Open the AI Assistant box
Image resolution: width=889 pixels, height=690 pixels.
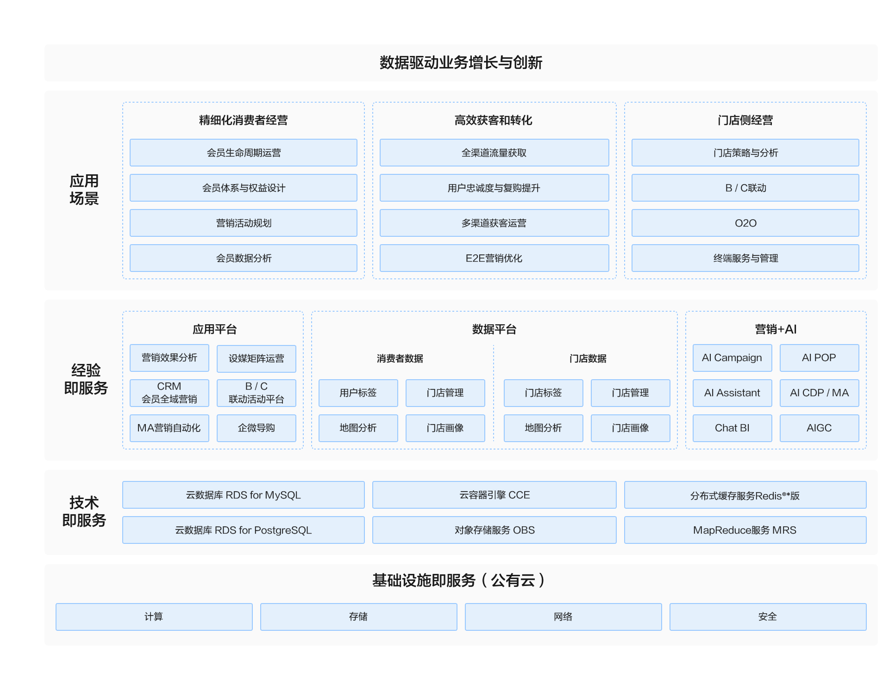coord(732,393)
